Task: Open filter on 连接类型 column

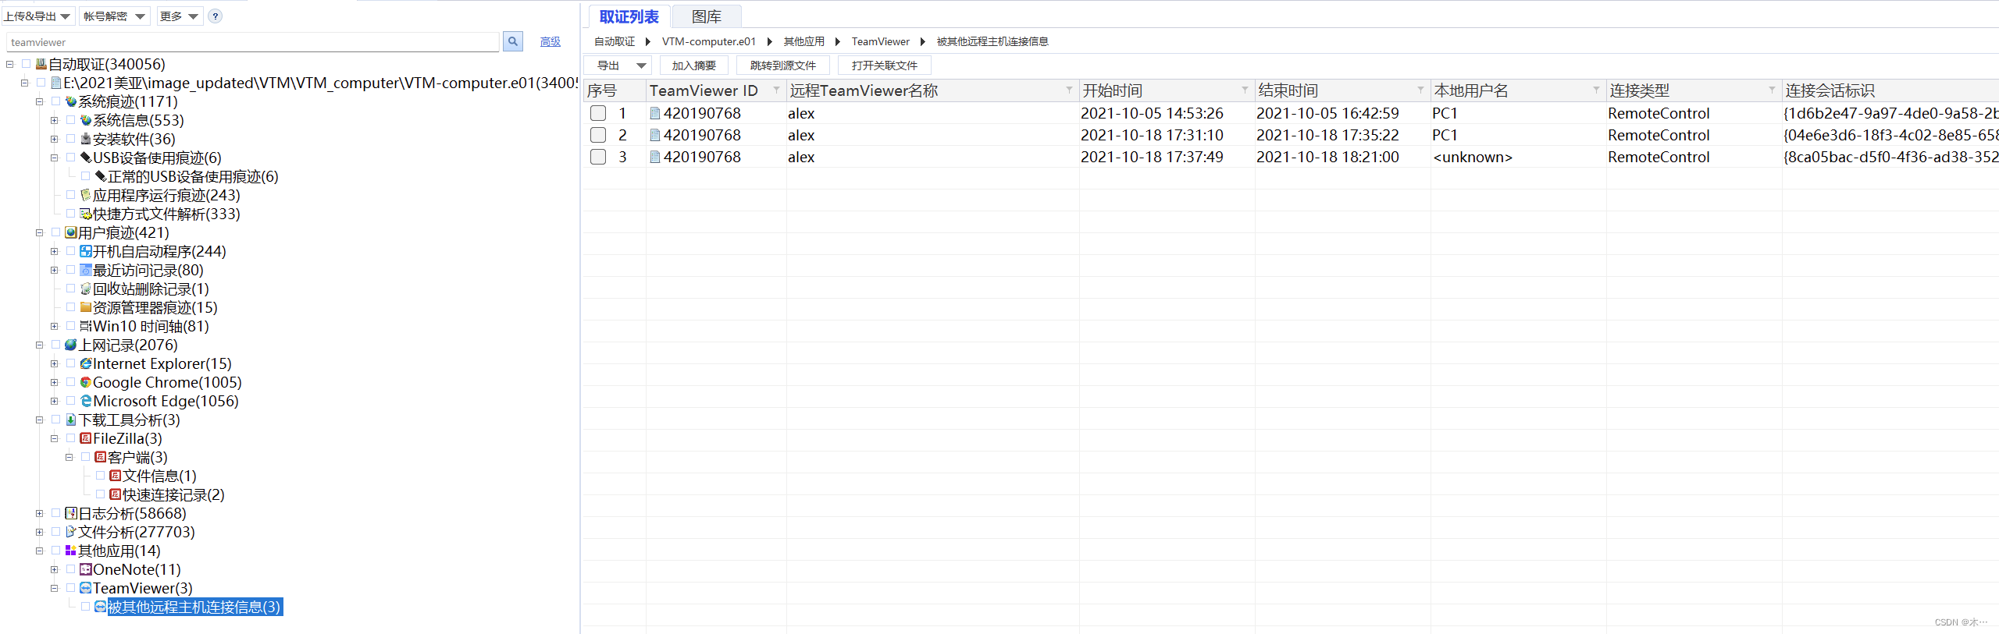Action: (1772, 90)
